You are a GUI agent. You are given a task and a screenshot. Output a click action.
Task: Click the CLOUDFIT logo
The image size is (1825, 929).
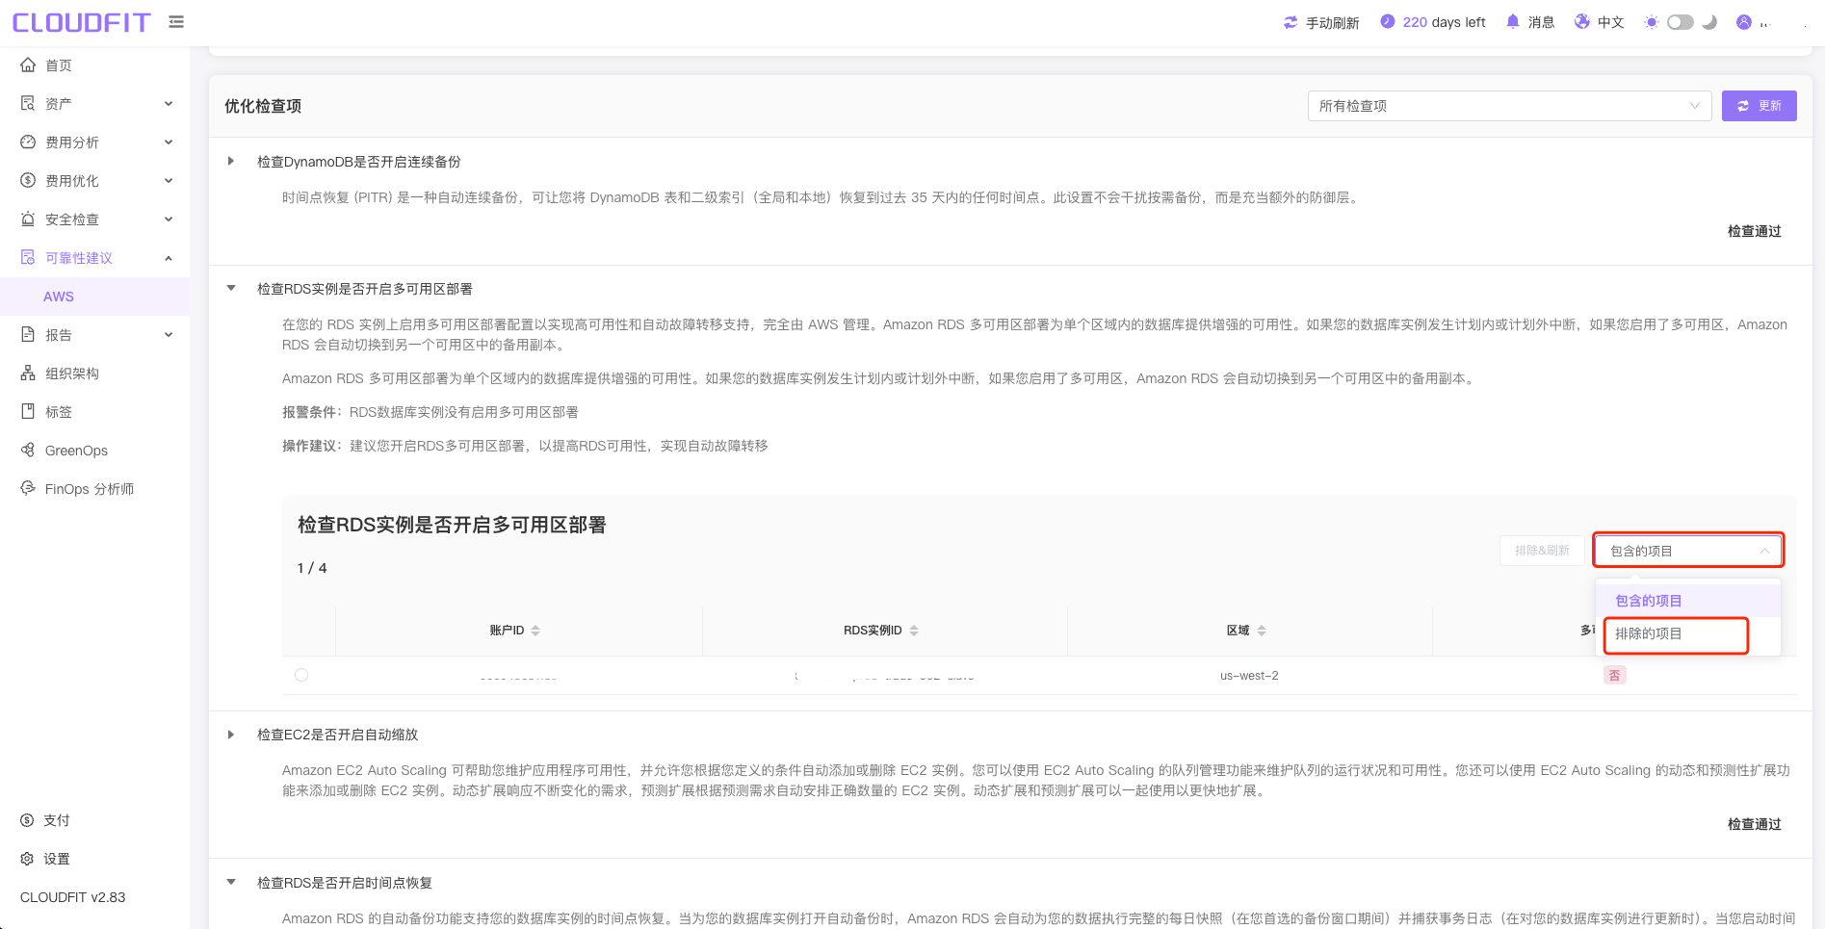[x=82, y=22]
